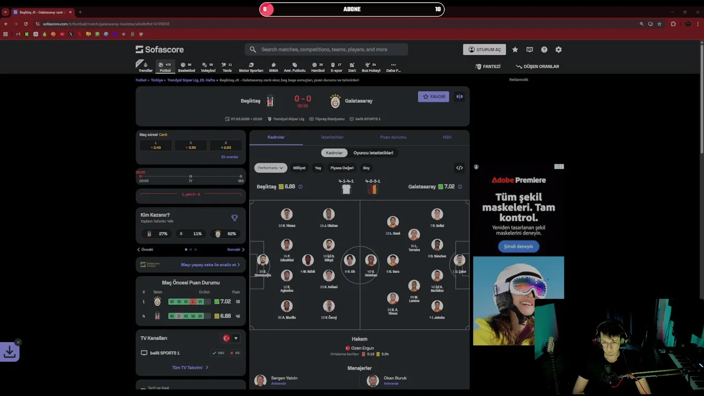Open favorites star icon in header
This screenshot has width=704, height=396.
click(515, 50)
